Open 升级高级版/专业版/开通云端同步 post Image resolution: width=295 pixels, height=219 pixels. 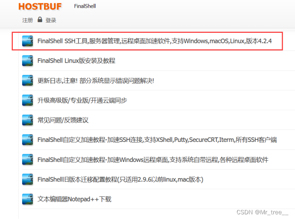pos(82,101)
